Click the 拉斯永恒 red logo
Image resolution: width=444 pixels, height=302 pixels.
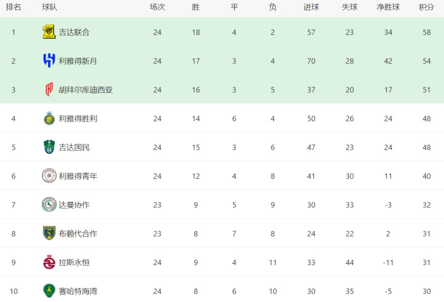(x=49, y=262)
